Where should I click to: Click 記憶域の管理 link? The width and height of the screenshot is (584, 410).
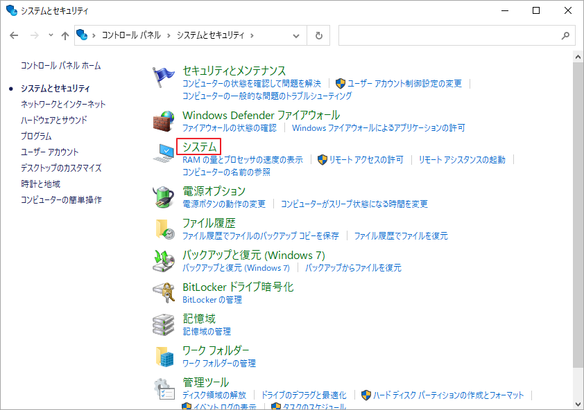[207, 332]
